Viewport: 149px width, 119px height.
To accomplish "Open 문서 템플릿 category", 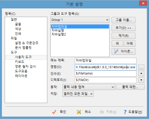I will click(23, 48).
